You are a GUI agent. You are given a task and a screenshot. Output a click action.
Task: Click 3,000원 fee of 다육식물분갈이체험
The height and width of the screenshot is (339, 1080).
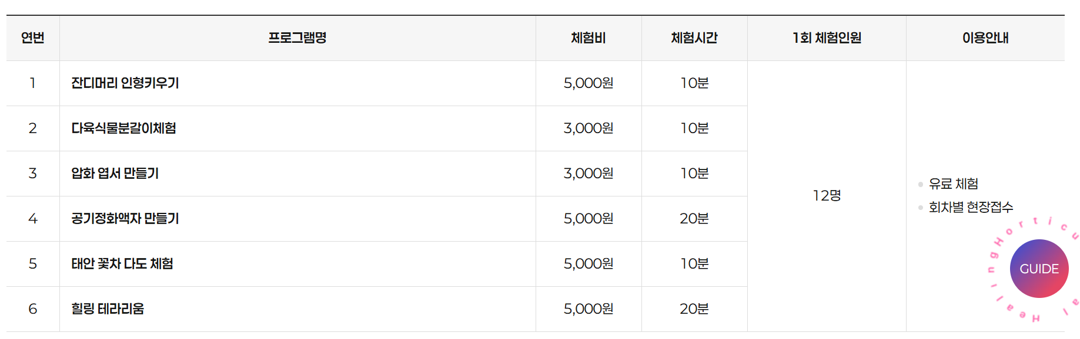589,128
